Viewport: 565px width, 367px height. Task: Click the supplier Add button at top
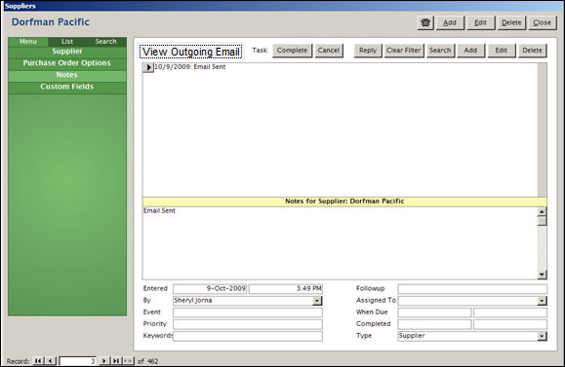450,22
